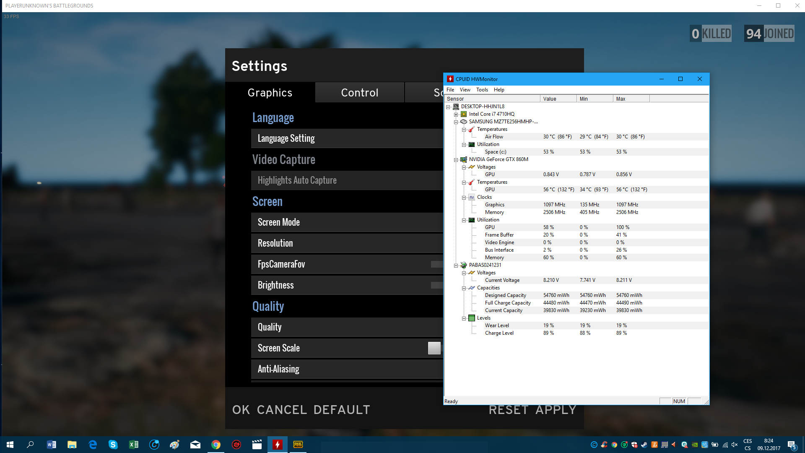Select the Language Setting row

pyautogui.click(x=347, y=138)
